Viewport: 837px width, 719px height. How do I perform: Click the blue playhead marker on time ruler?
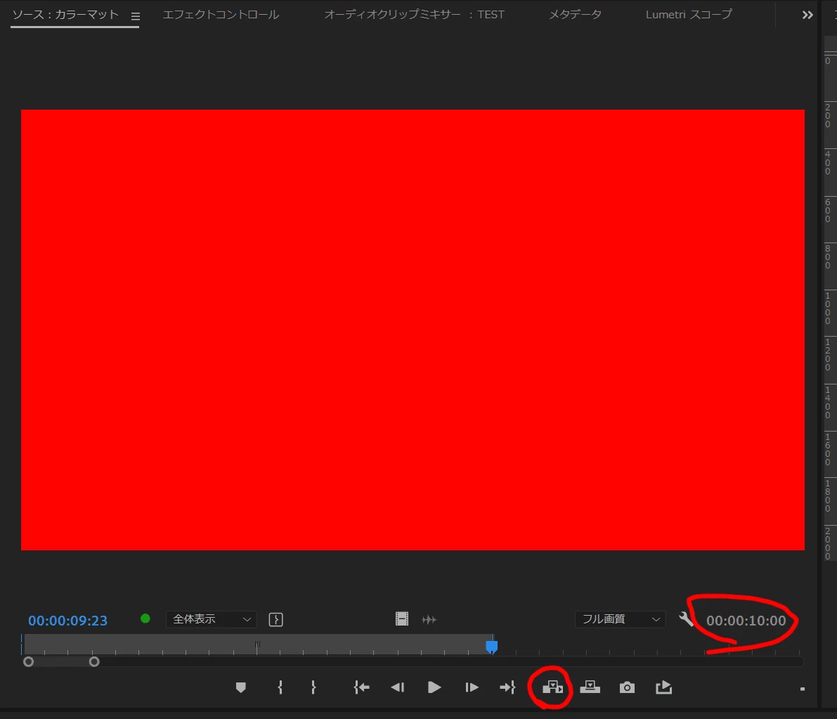(492, 647)
